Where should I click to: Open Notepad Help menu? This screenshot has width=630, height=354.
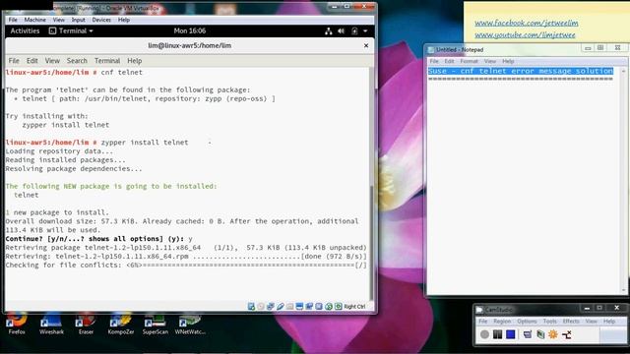[x=508, y=61]
